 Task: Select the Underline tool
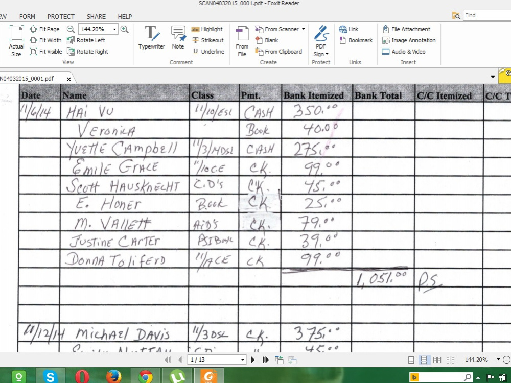208,52
